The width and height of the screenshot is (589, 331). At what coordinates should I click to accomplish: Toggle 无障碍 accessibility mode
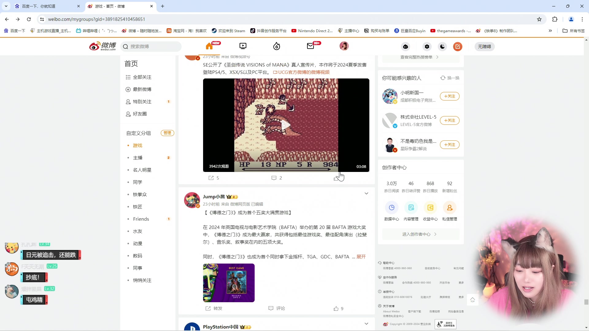[484, 47]
